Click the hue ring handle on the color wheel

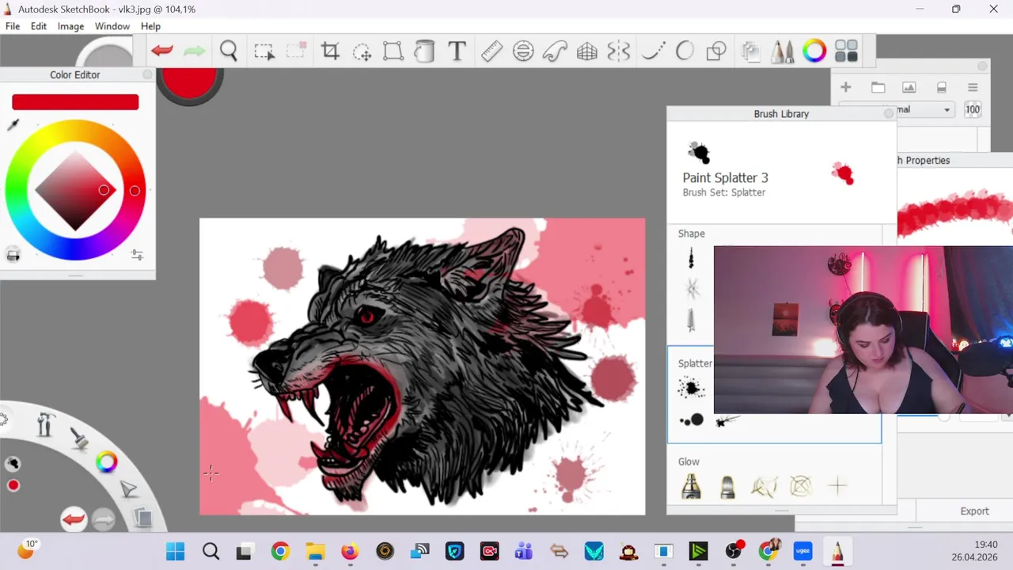pyautogui.click(x=135, y=191)
